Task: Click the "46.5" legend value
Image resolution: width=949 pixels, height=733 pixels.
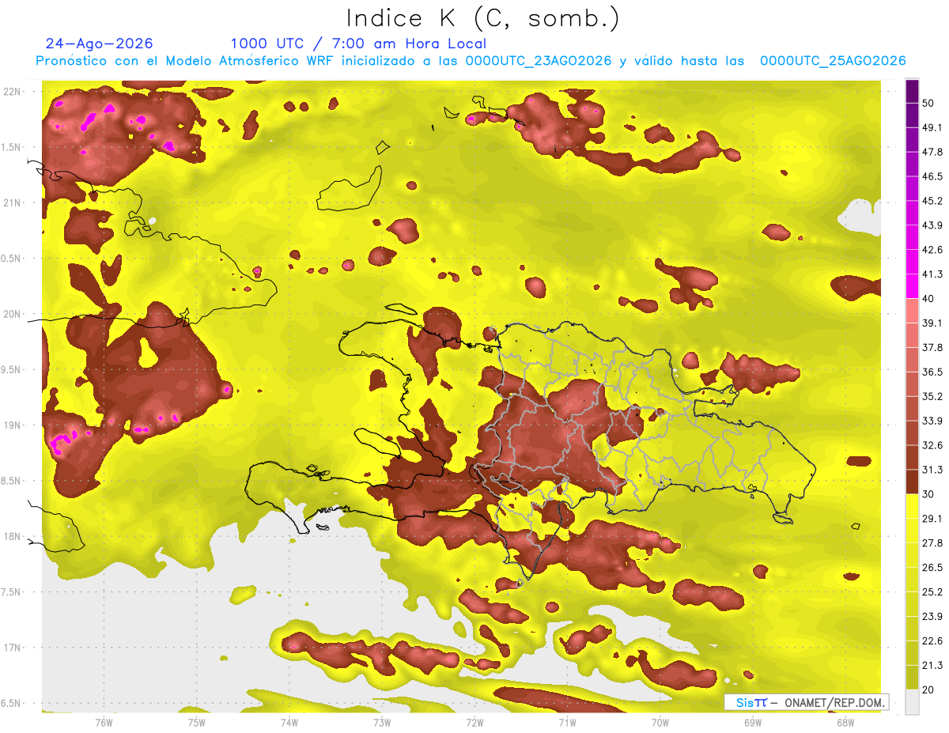Action: pos(932,176)
